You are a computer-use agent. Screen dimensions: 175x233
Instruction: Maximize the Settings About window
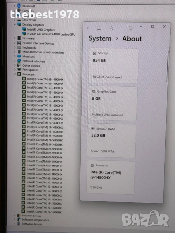(x=153, y=26)
